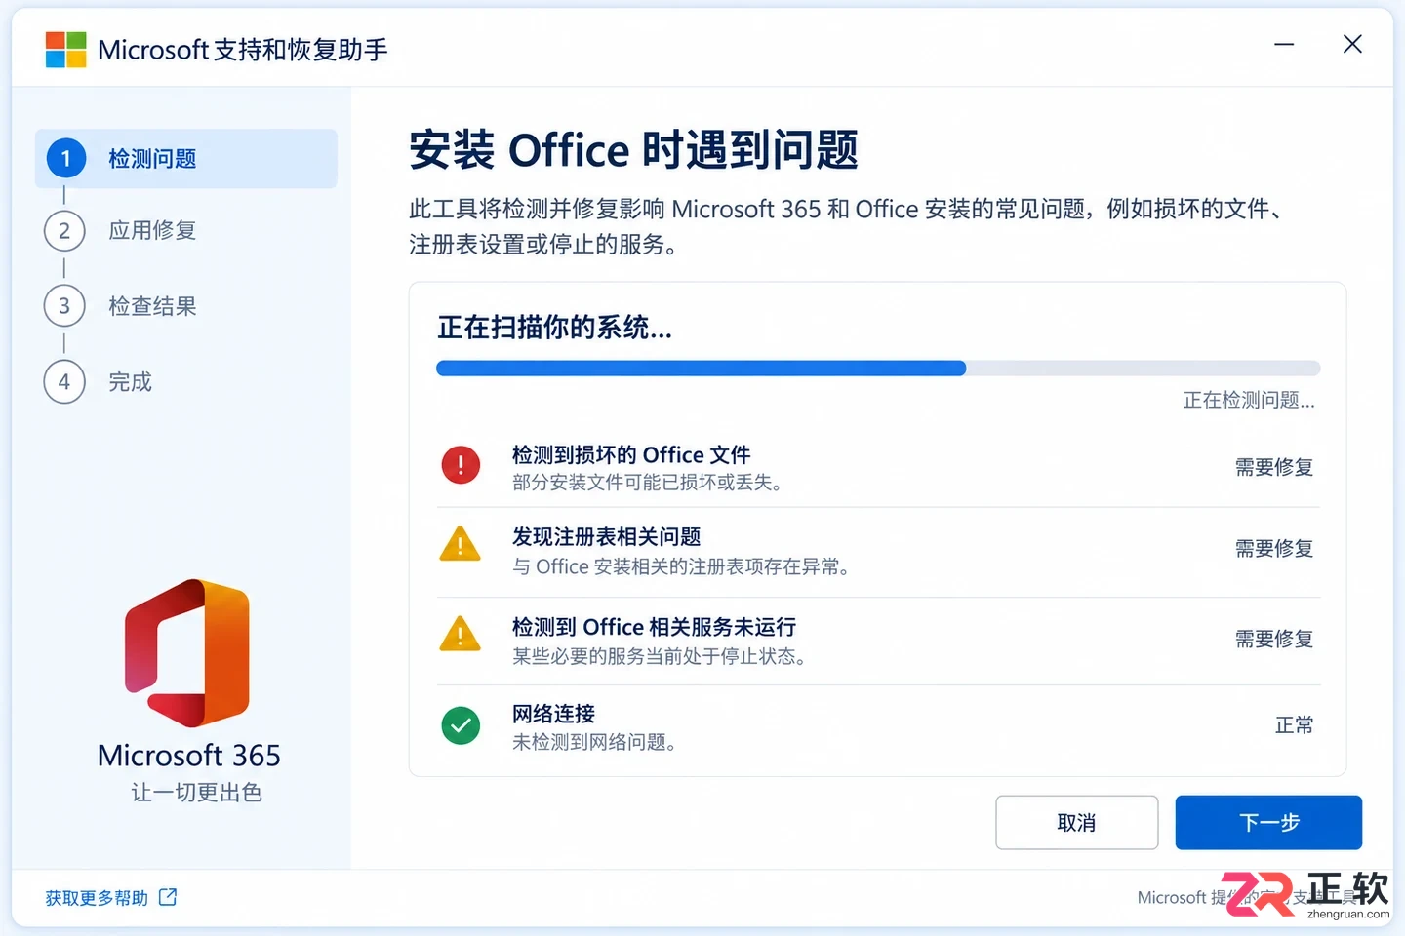The image size is (1405, 936).
Task: Click the 取消 button
Action: [1076, 823]
